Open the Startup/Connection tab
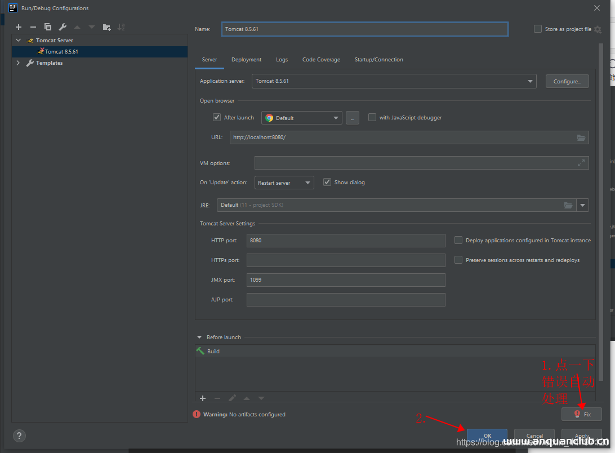Image resolution: width=615 pixels, height=453 pixels. coord(378,60)
